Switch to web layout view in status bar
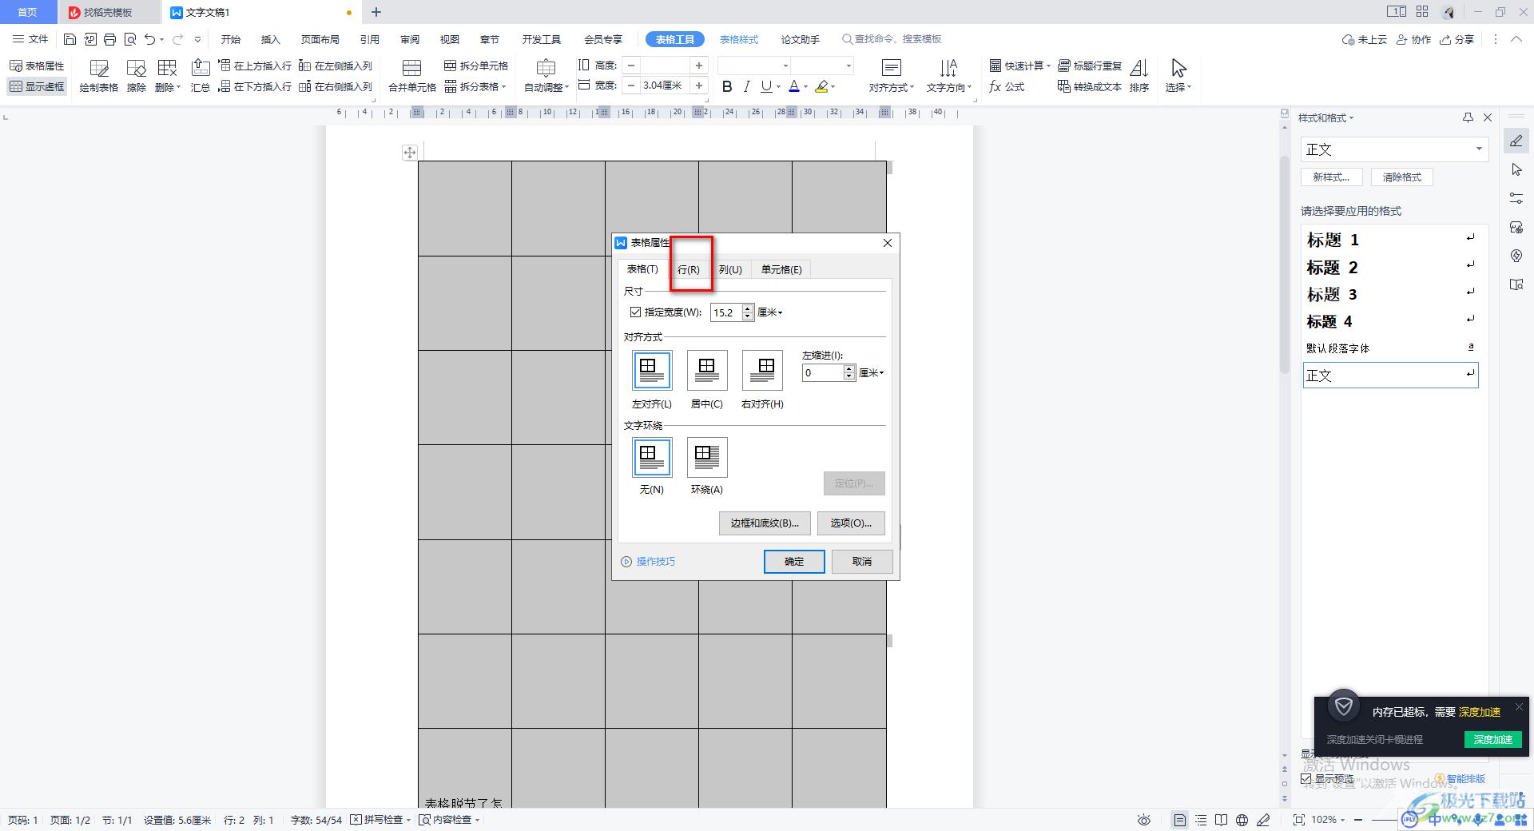The image size is (1534, 831). [1242, 820]
